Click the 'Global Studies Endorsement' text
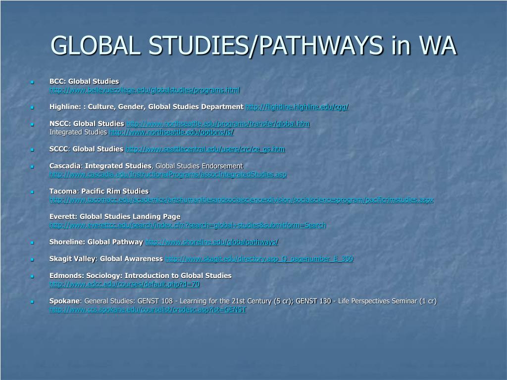 coord(199,166)
